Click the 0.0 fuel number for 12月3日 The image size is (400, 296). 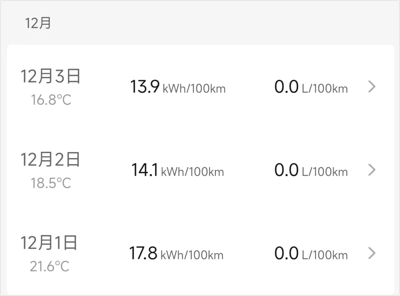point(286,87)
